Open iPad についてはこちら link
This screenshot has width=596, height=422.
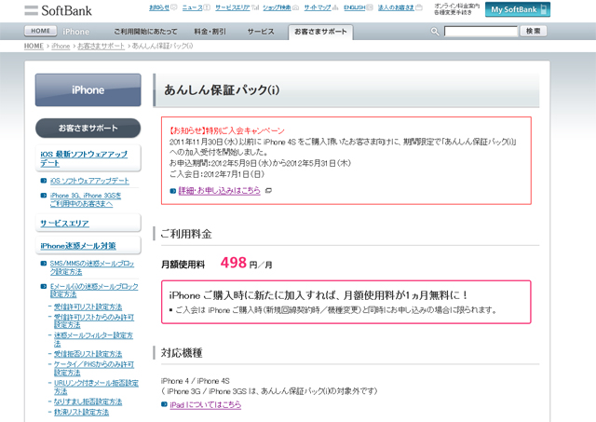[205, 405]
